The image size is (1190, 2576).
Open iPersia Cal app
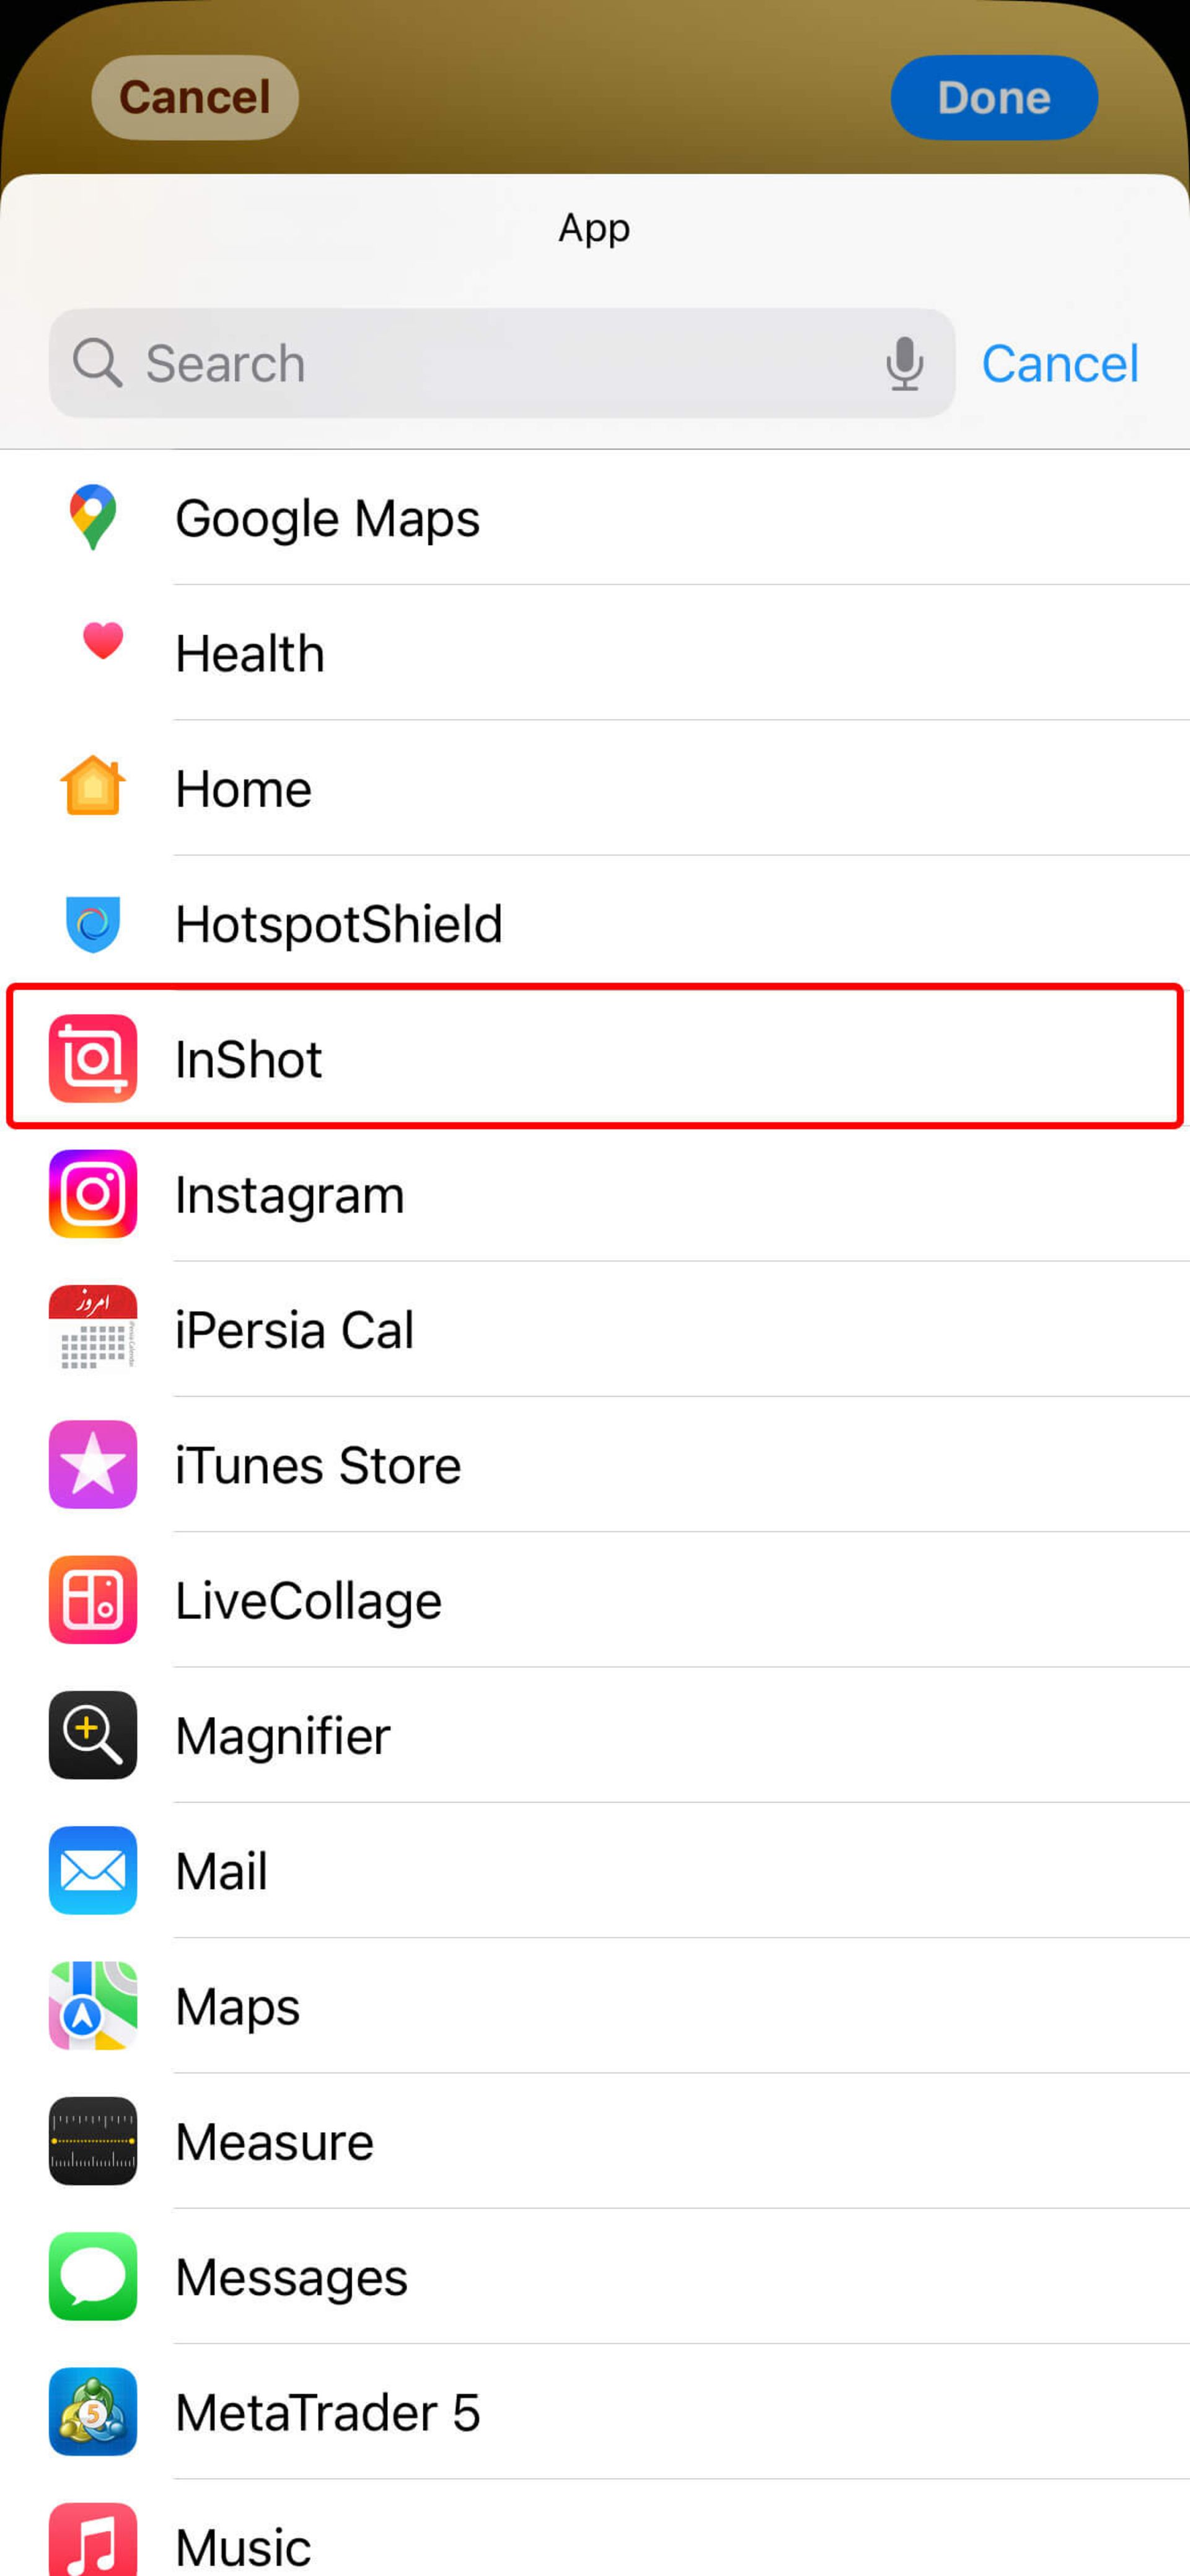[x=594, y=1327]
